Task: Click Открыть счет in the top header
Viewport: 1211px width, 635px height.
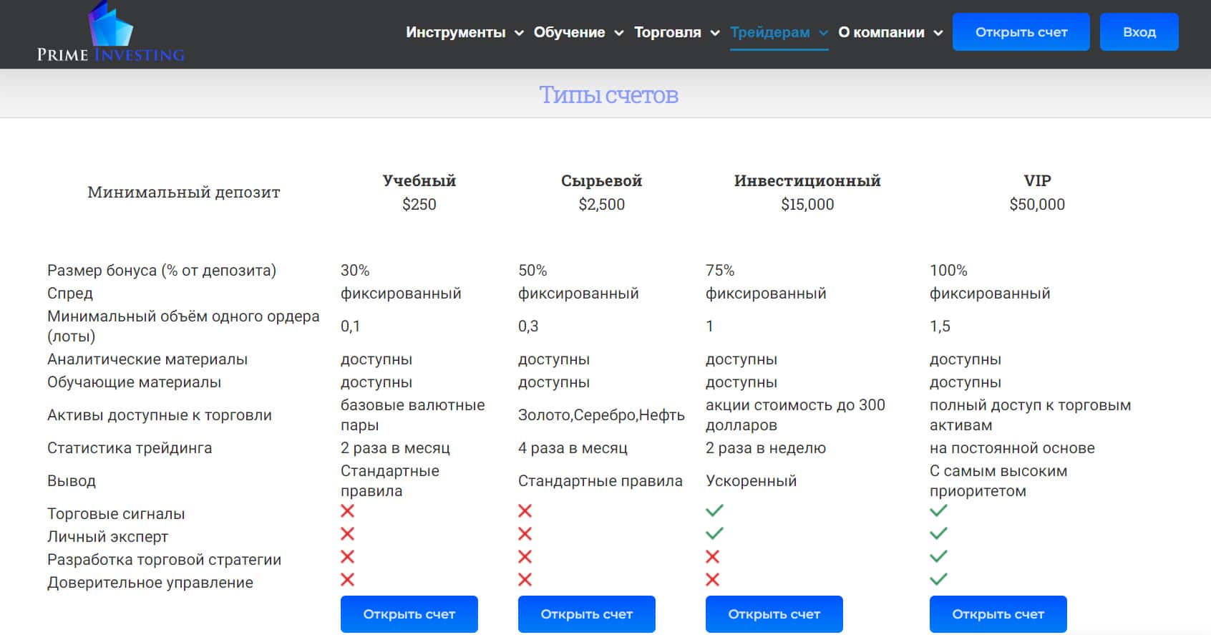Action: tap(1021, 32)
